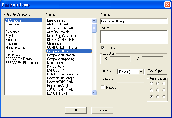Select top-left justification radio button
Viewport: 172px width, 118px height.
[x=152, y=83]
